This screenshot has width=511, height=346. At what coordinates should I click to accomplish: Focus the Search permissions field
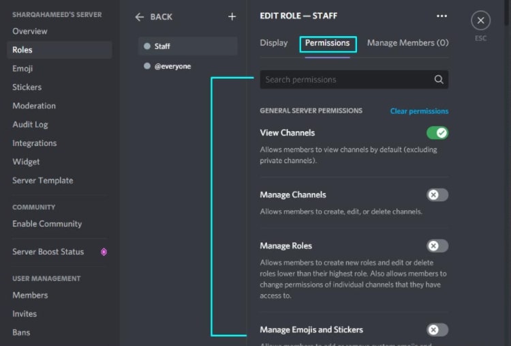coord(354,79)
